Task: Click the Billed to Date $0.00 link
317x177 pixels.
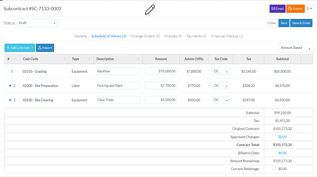Action: point(283,153)
